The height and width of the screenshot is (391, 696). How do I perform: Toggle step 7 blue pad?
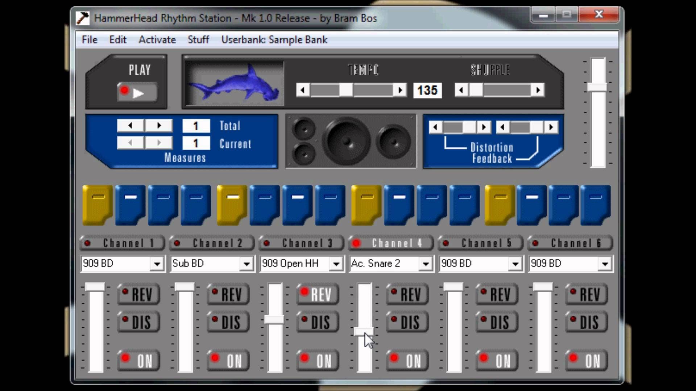tap(297, 205)
